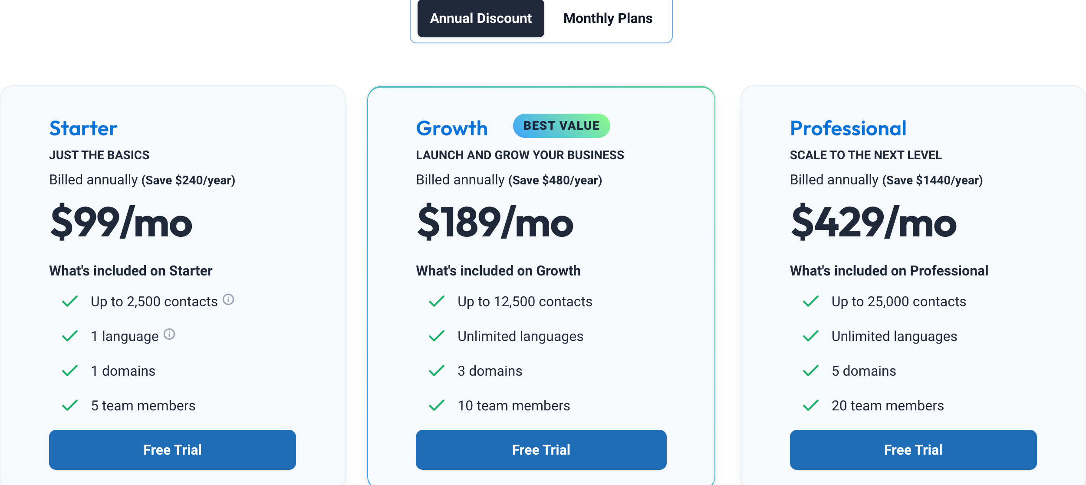1086x485 pixels.
Task: Click the $99/mo Starter price
Action: click(x=121, y=222)
